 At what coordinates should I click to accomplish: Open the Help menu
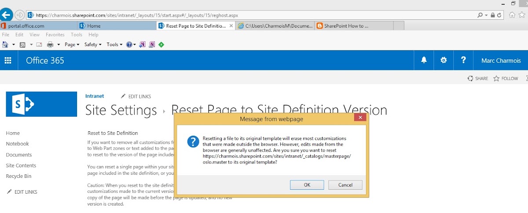coord(93,35)
